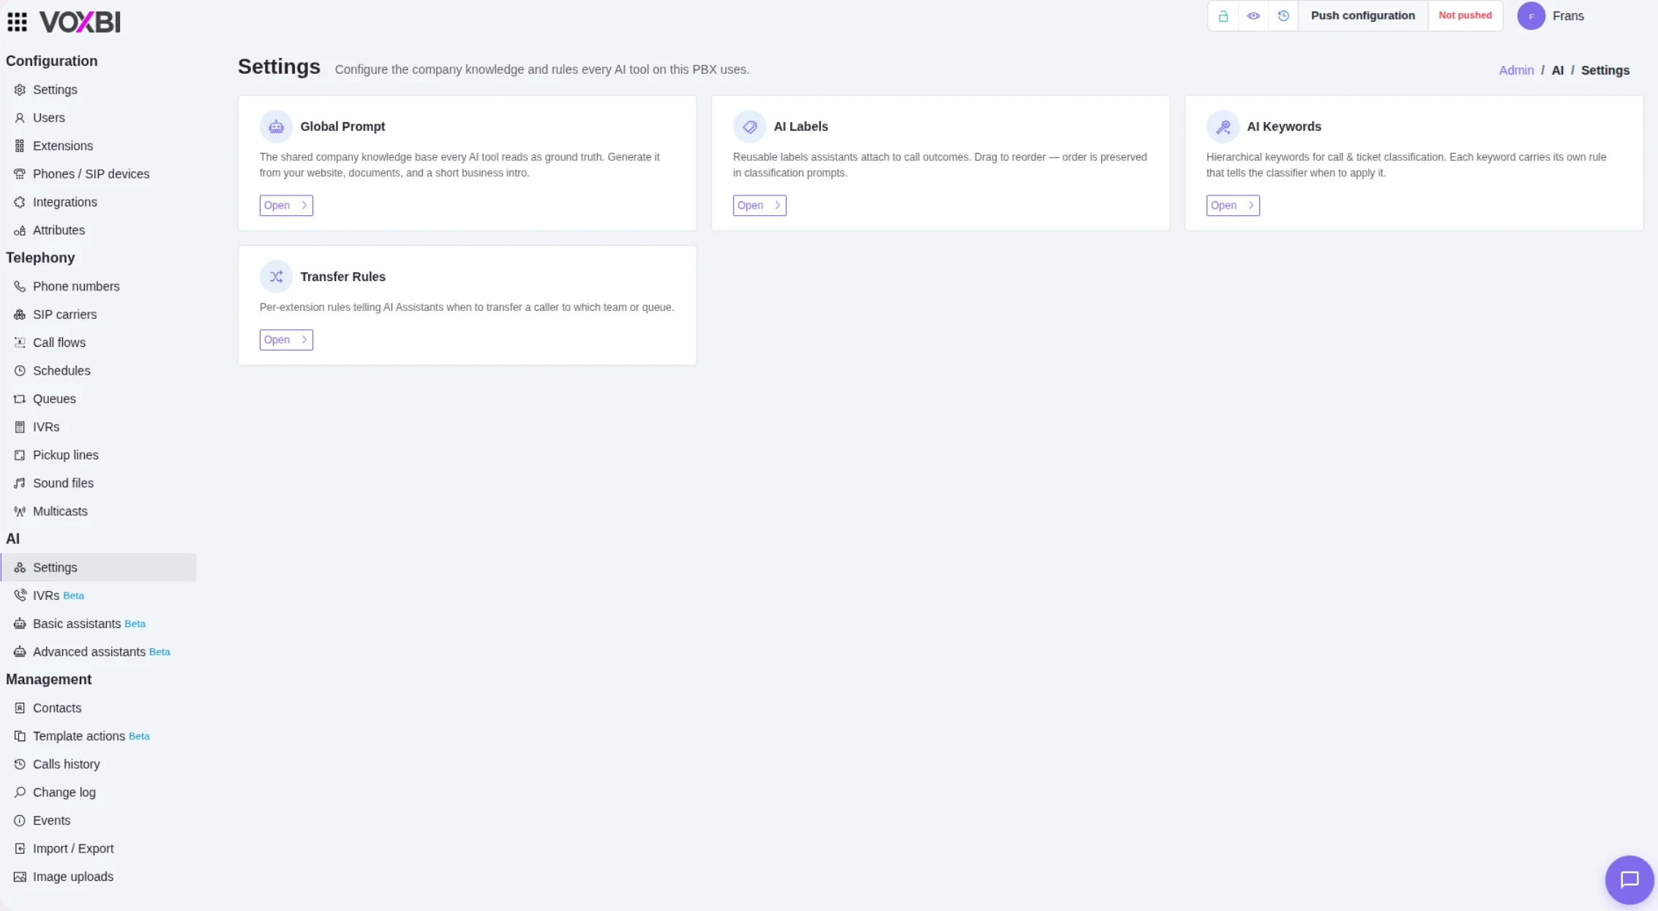Click the lock icon in top toolbar

tap(1223, 15)
